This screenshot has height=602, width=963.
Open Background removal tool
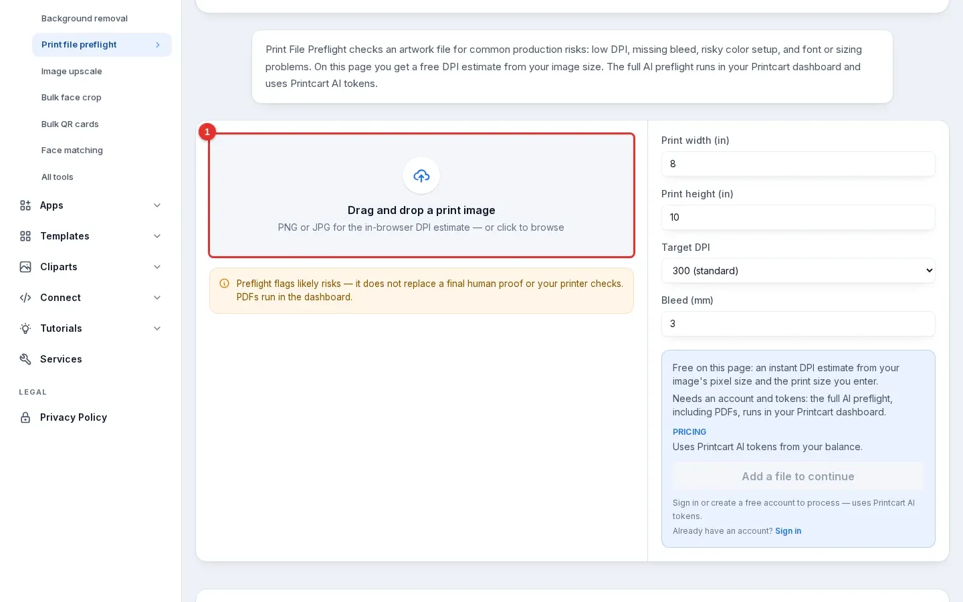point(84,19)
